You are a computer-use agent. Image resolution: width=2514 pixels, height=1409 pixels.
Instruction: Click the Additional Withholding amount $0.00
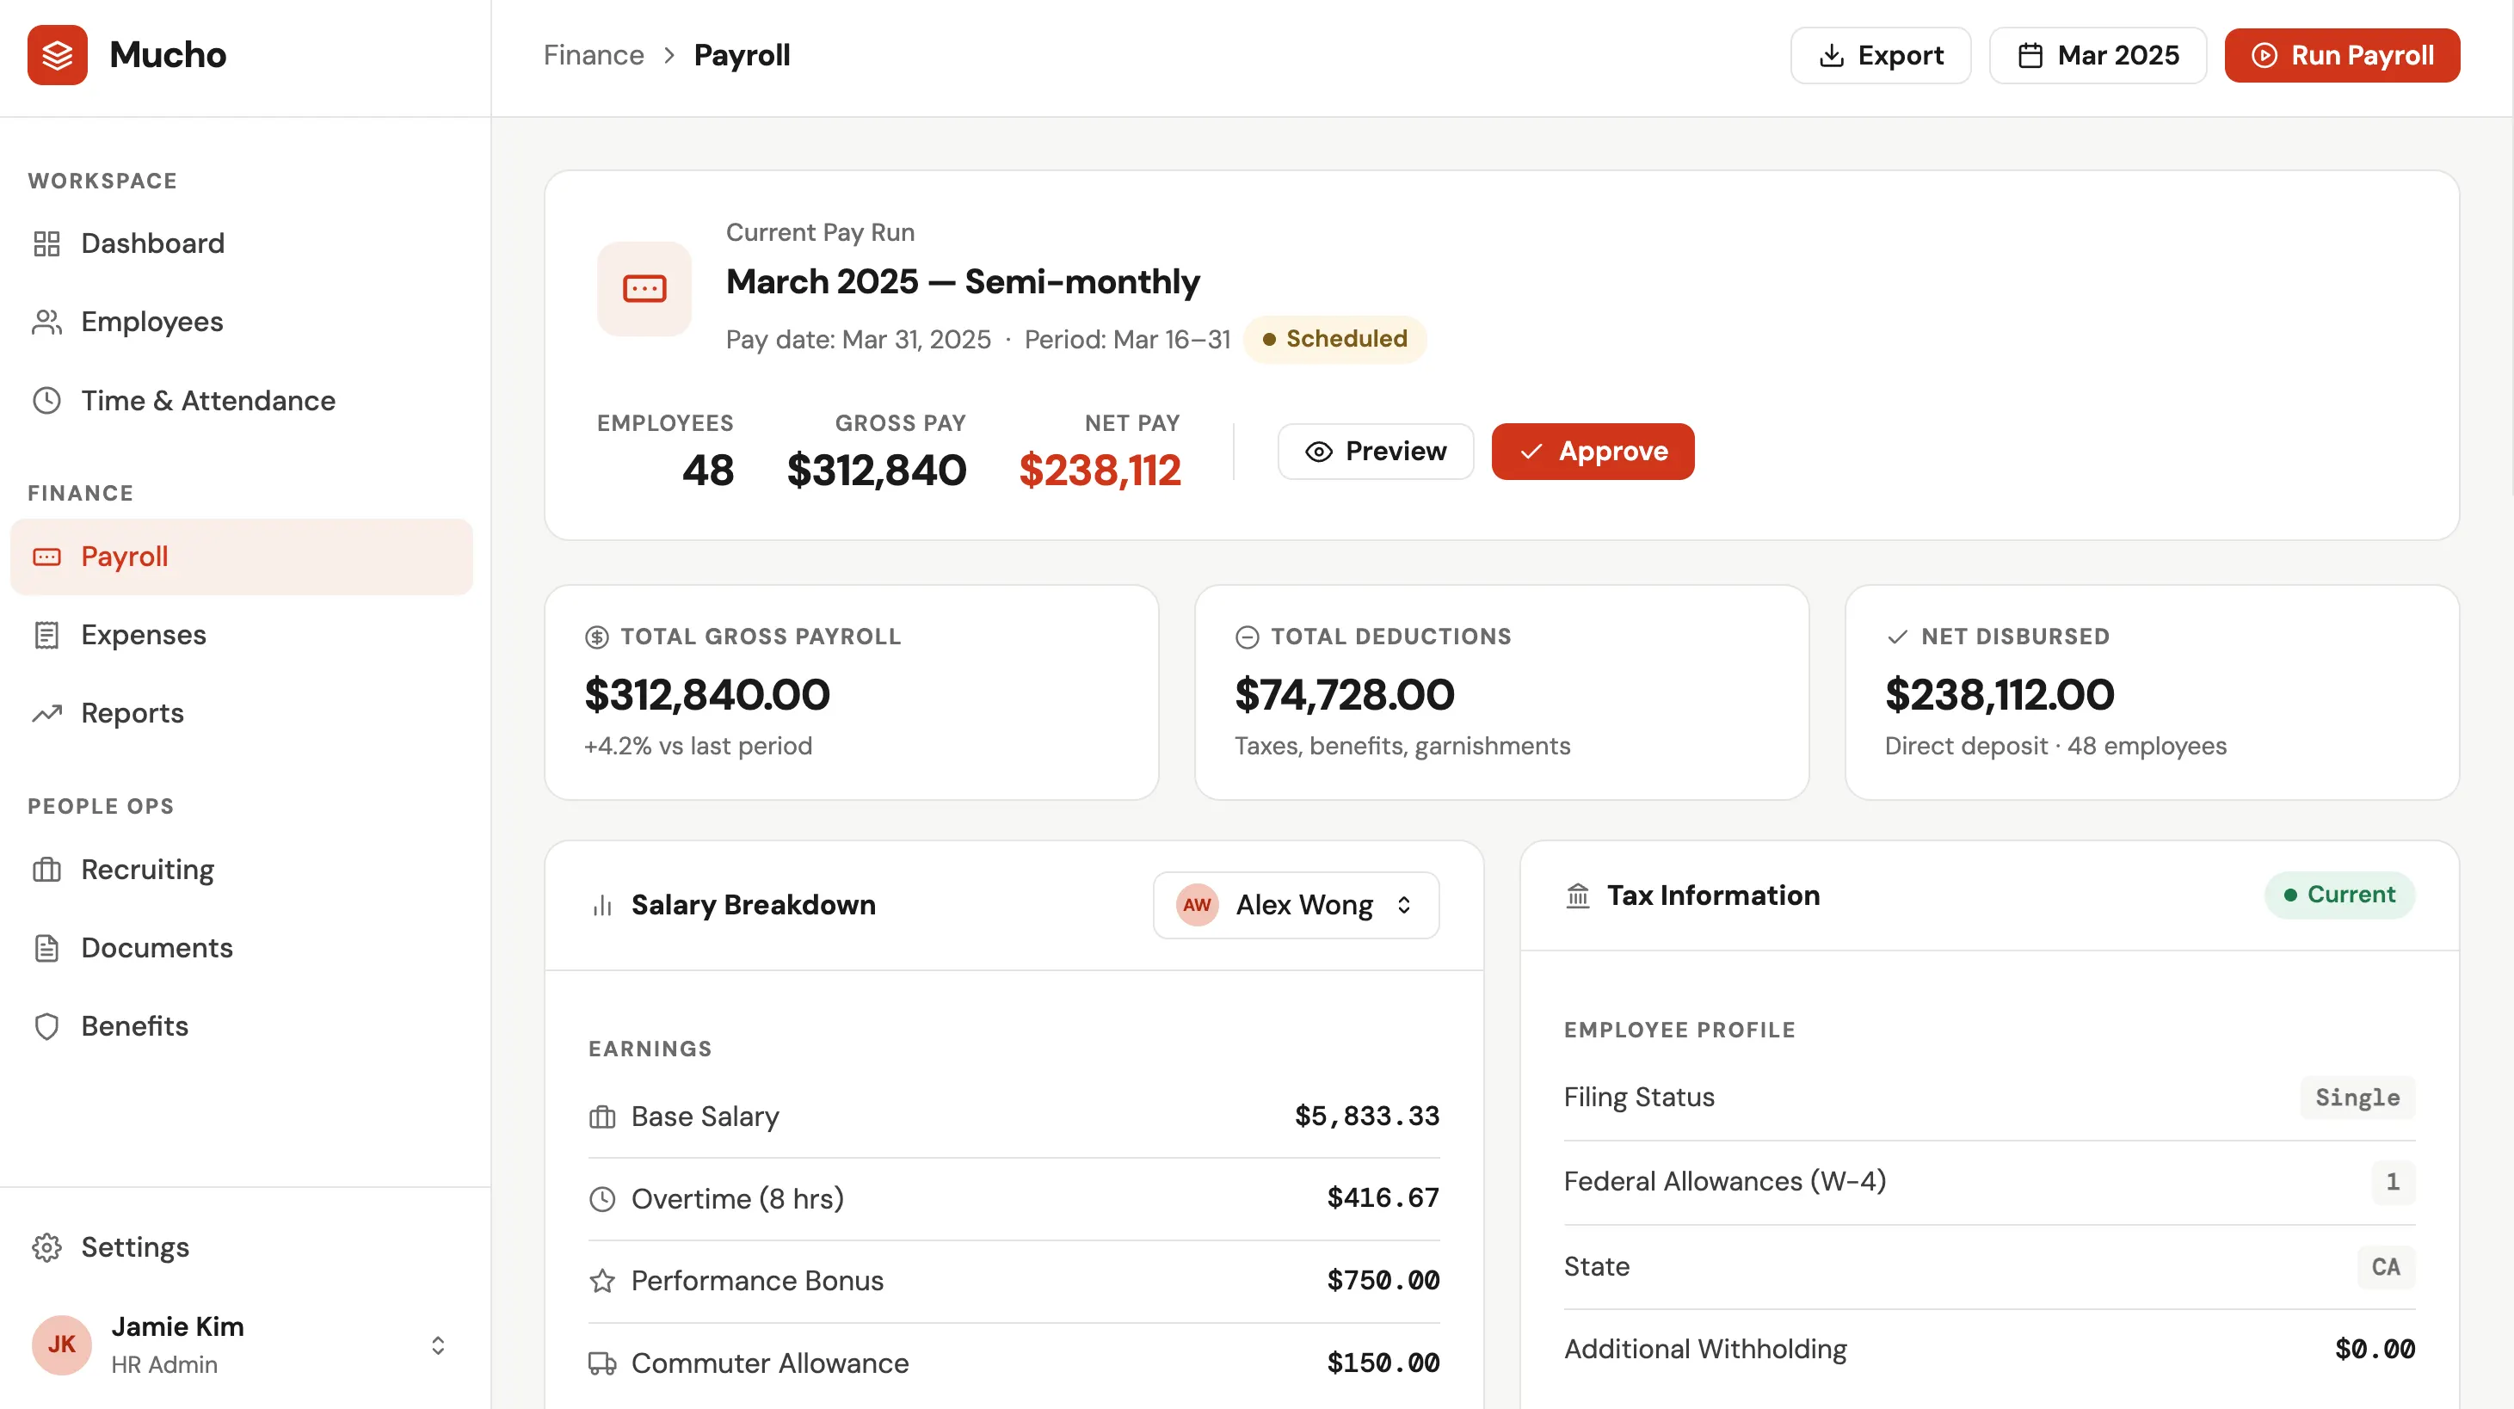(x=2375, y=1349)
